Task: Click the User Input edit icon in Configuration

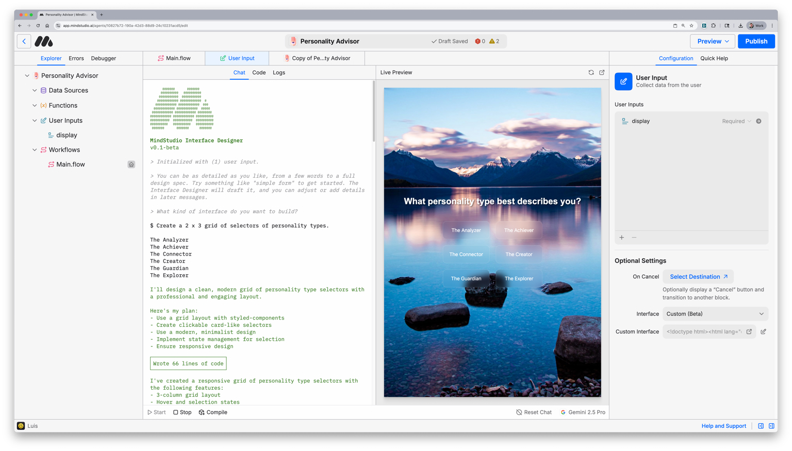Action: pyautogui.click(x=623, y=81)
